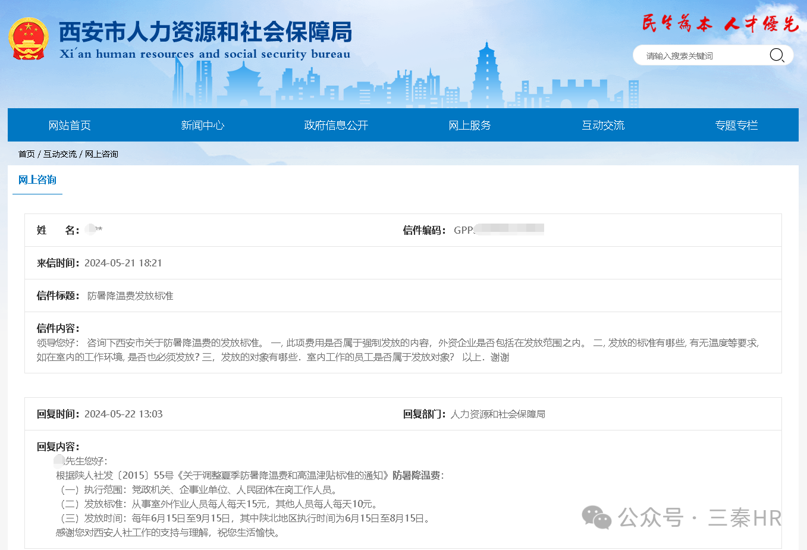Screen dimensions: 807x550
Task: Click the 信件编码 GPP code value
Action: (499, 230)
